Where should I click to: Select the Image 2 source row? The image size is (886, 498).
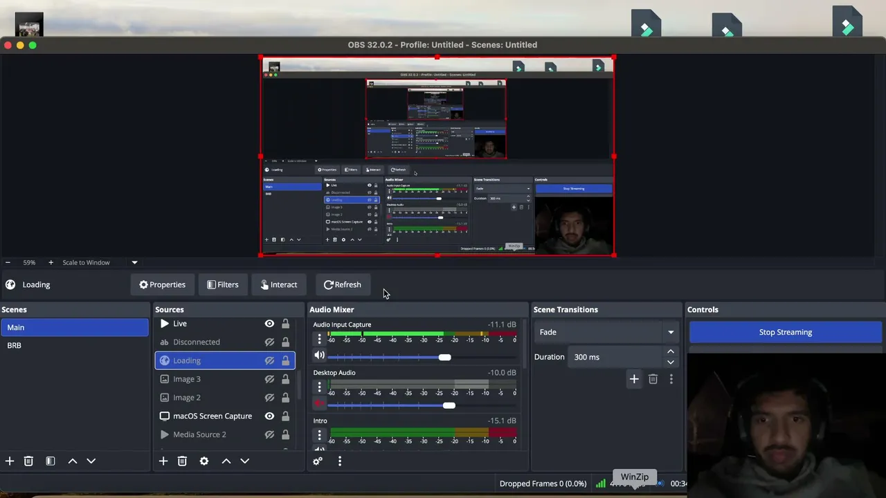[225, 398]
